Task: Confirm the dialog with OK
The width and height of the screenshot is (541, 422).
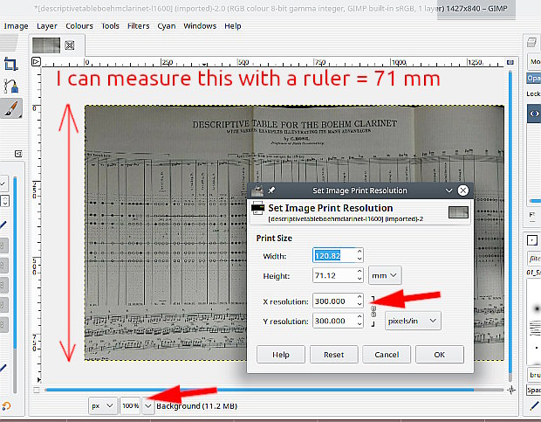Action: pyautogui.click(x=440, y=355)
